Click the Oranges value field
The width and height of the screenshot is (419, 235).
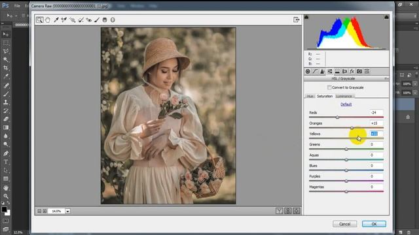pos(376,123)
